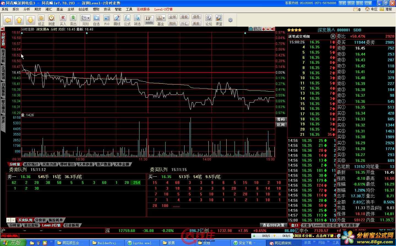
Task: Click the yellow up arrow toolbar icon
Action: click(19, 20)
